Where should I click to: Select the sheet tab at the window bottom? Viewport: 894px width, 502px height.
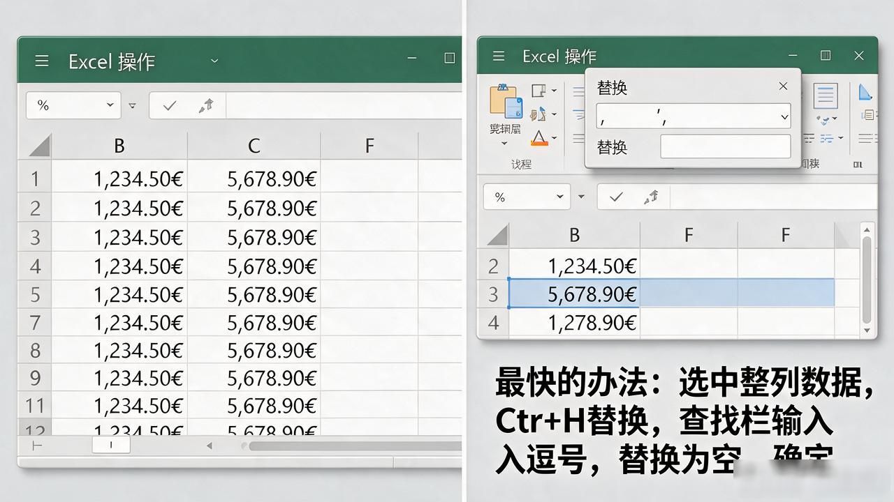tap(111, 445)
